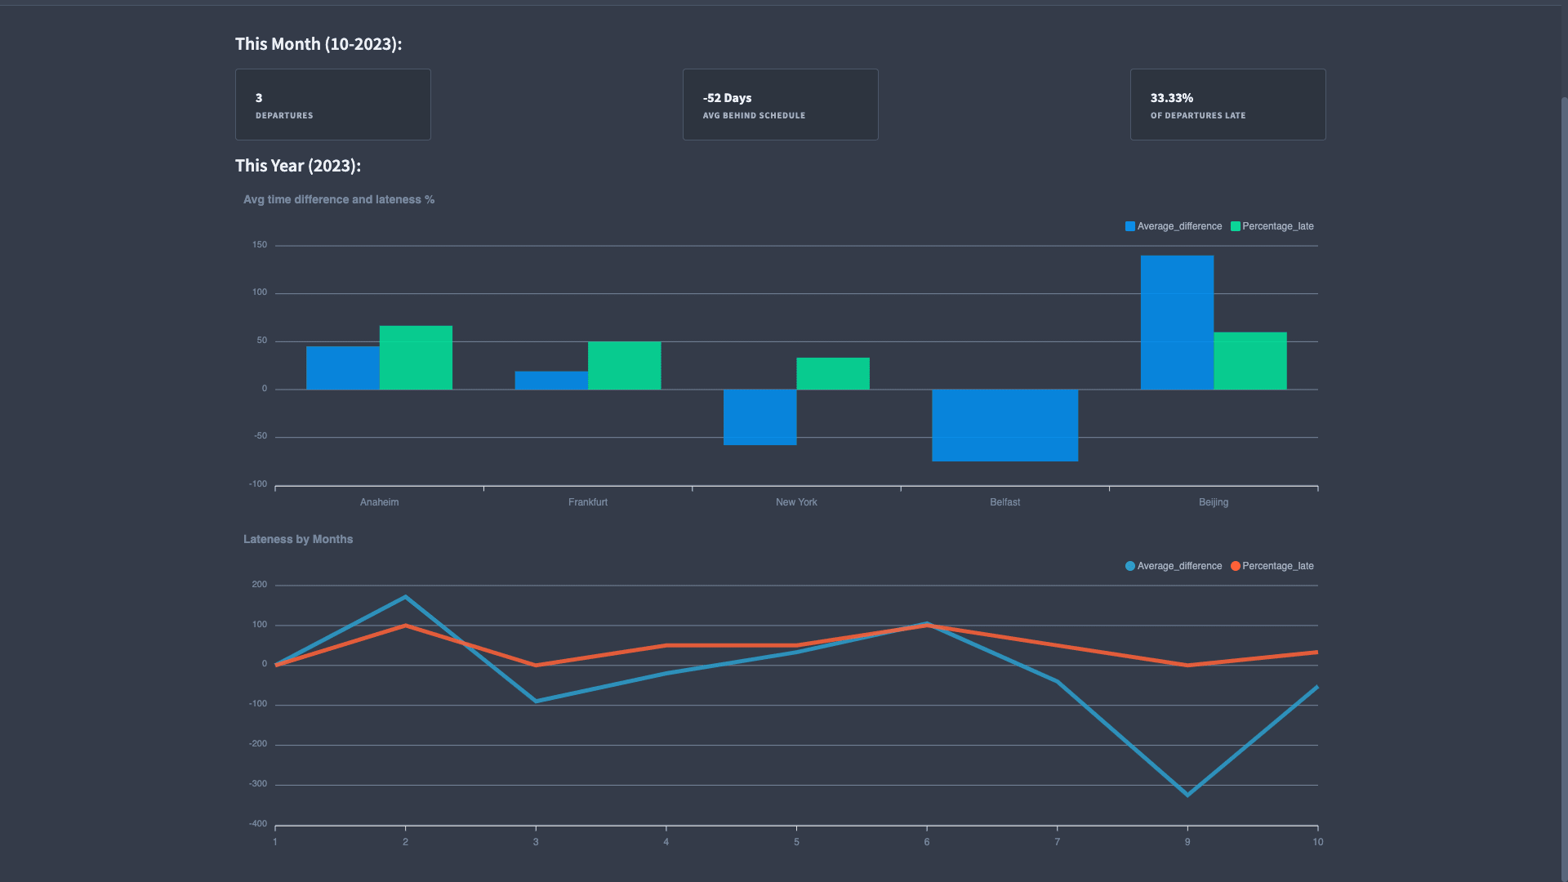This screenshot has width=1568, height=882.
Task: Select Beijing tall blue Average_difference bar
Action: click(1178, 323)
